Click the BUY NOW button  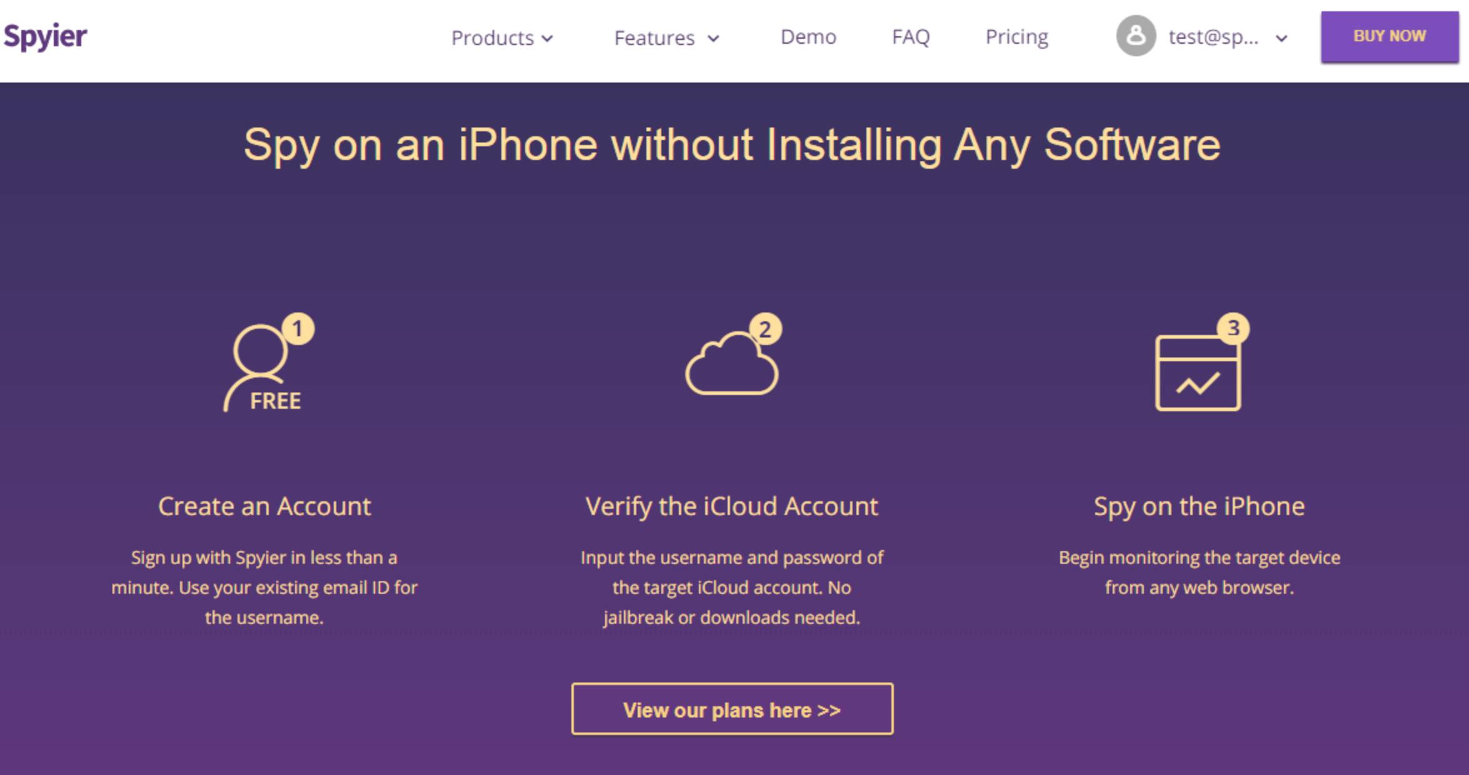(x=1390, y=36)
